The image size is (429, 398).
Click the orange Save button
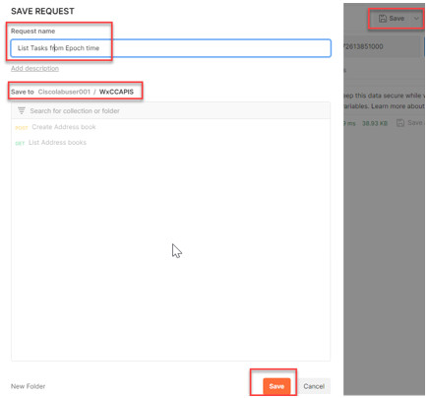point(276,386)
